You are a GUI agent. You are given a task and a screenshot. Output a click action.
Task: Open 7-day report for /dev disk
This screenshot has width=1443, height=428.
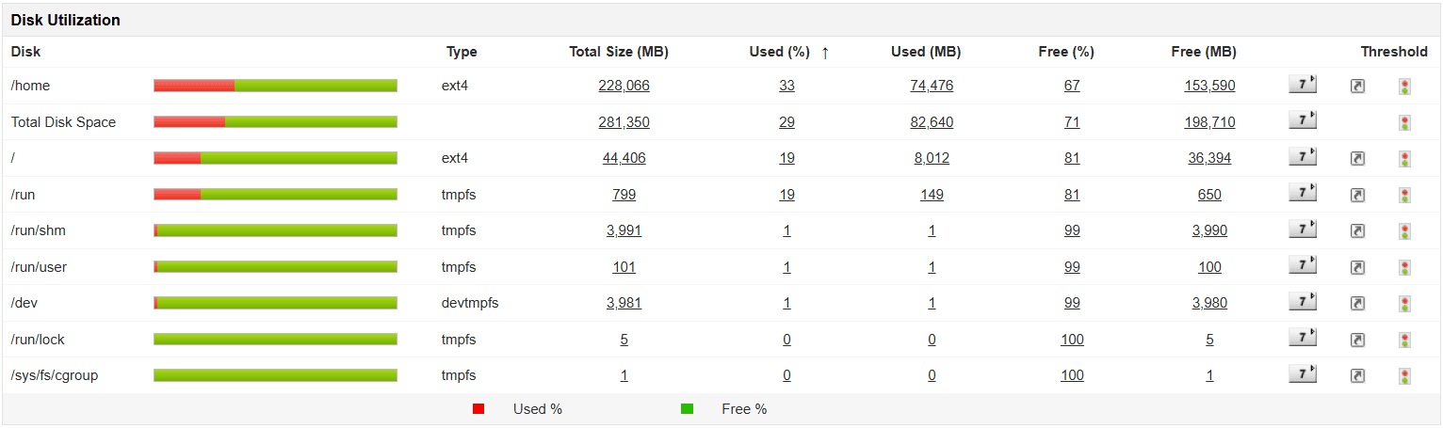(1302, 303)
